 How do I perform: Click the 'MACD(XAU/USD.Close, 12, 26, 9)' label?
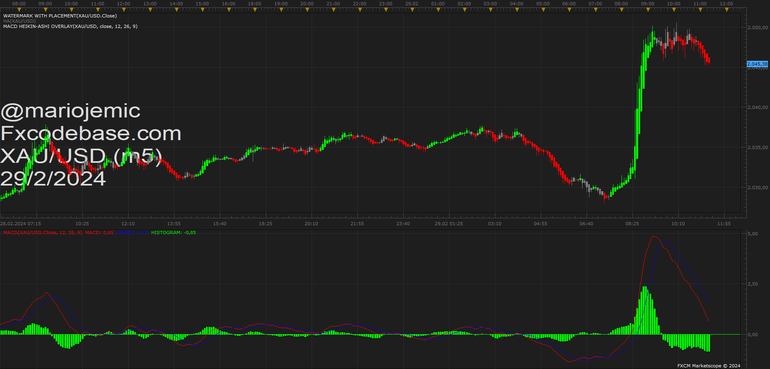tap(43, 232)
